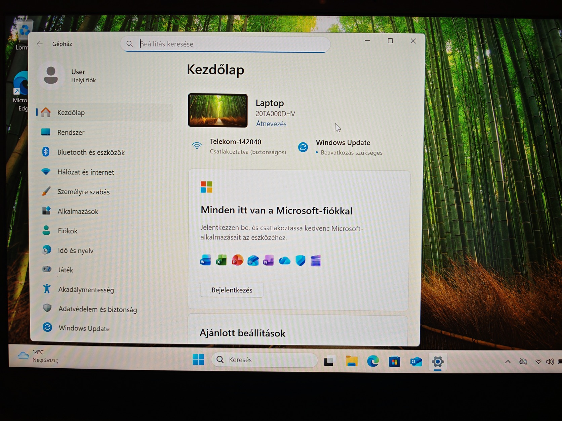Viewport: 562px width, 421px height.
Task: Open the Telekom-142040 Wi-Fi status tile
Action: point(239,146)
